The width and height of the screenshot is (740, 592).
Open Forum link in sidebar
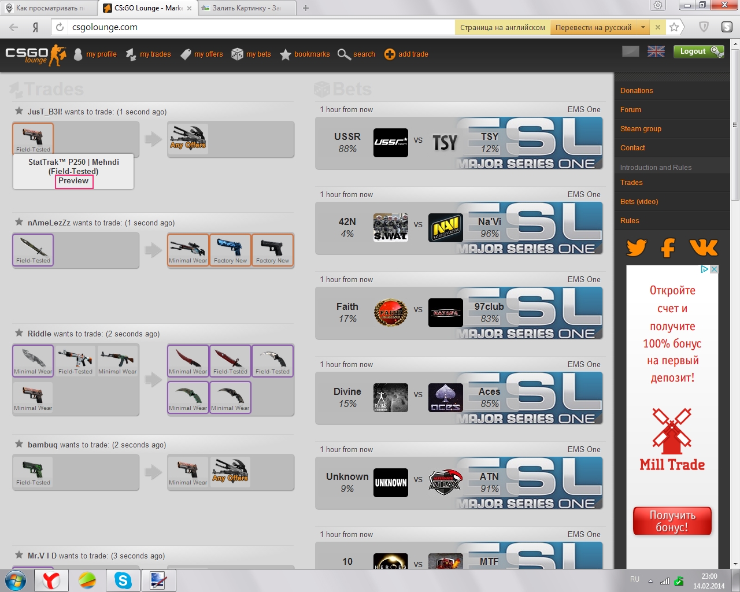pyautogui.click(x=631, y=110)
